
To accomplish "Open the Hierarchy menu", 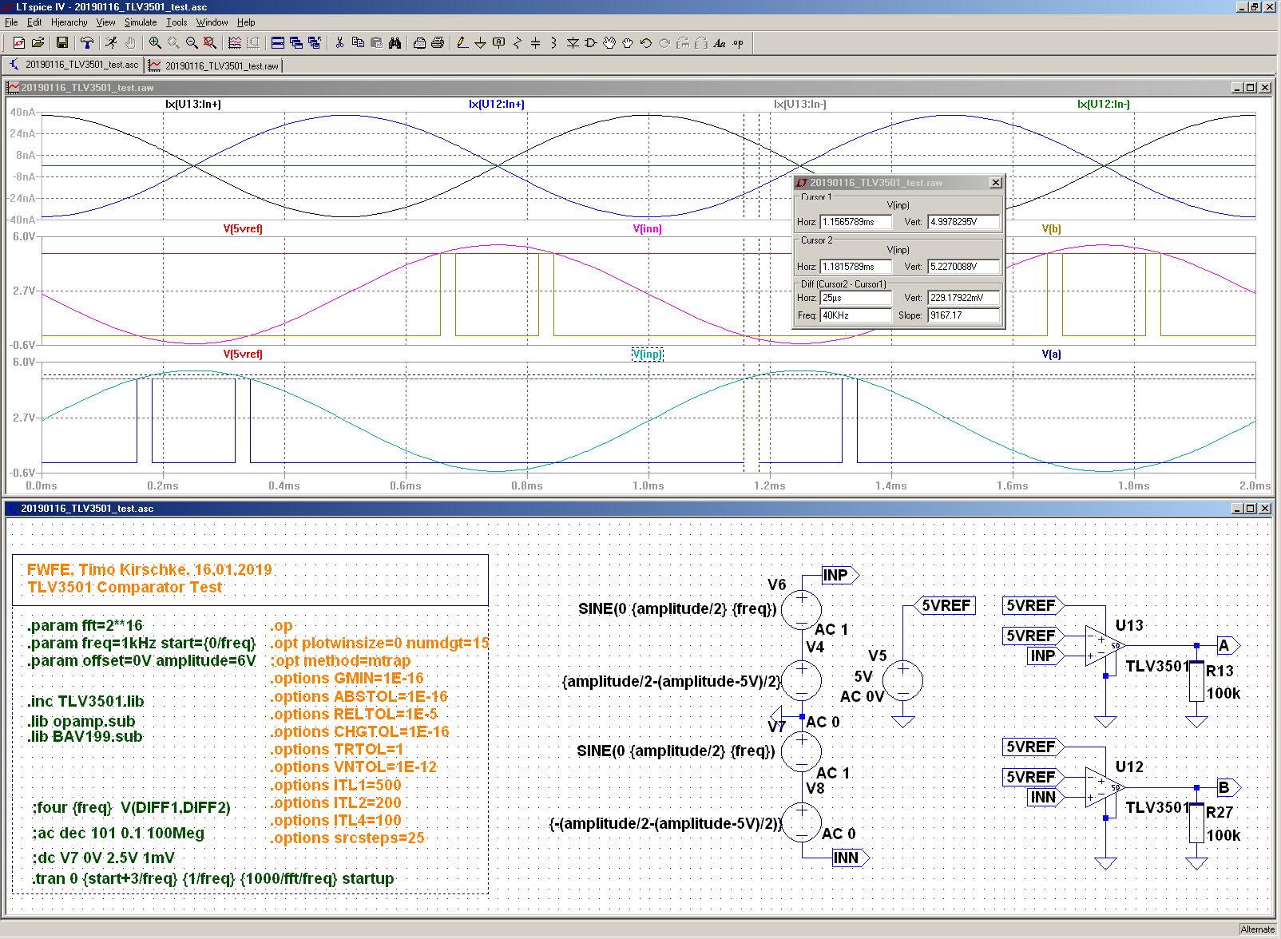I will click(69, 22).
